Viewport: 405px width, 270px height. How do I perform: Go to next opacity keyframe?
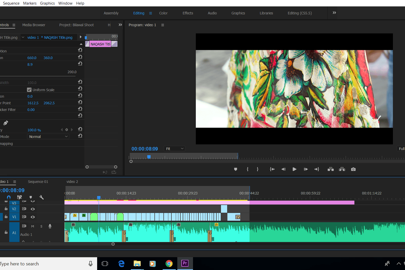click(x=72, y=130)
